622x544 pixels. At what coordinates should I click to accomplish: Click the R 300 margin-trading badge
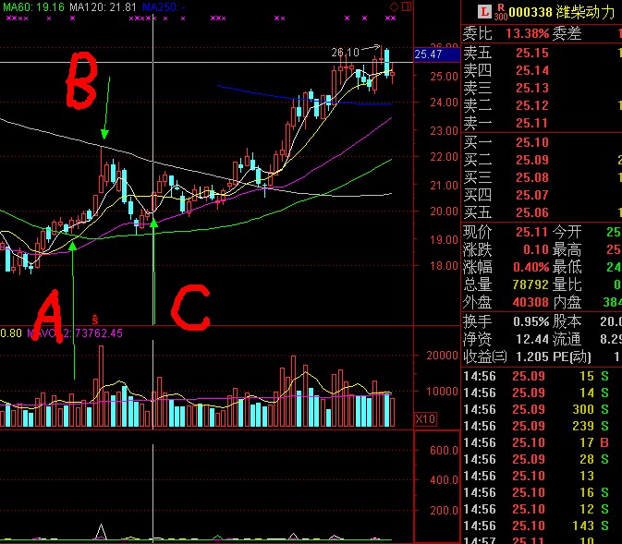[x=501, y=12]
